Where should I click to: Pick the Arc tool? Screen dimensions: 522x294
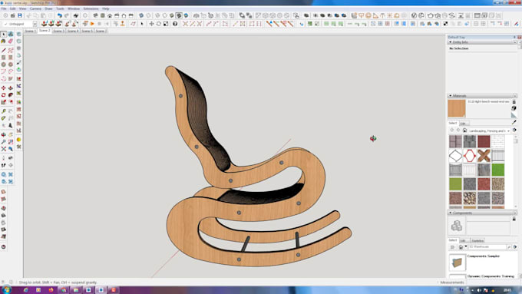pos(3,71)
